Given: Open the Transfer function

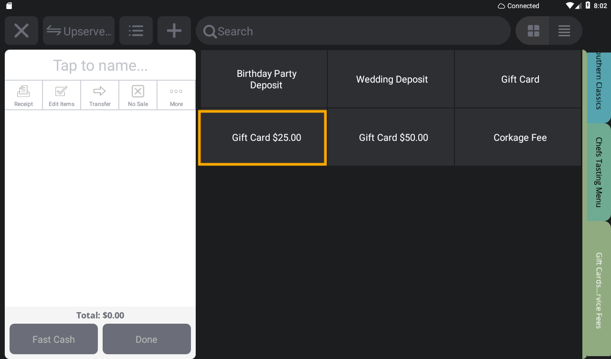Looking at the screenshot, I should click(99, 95).
